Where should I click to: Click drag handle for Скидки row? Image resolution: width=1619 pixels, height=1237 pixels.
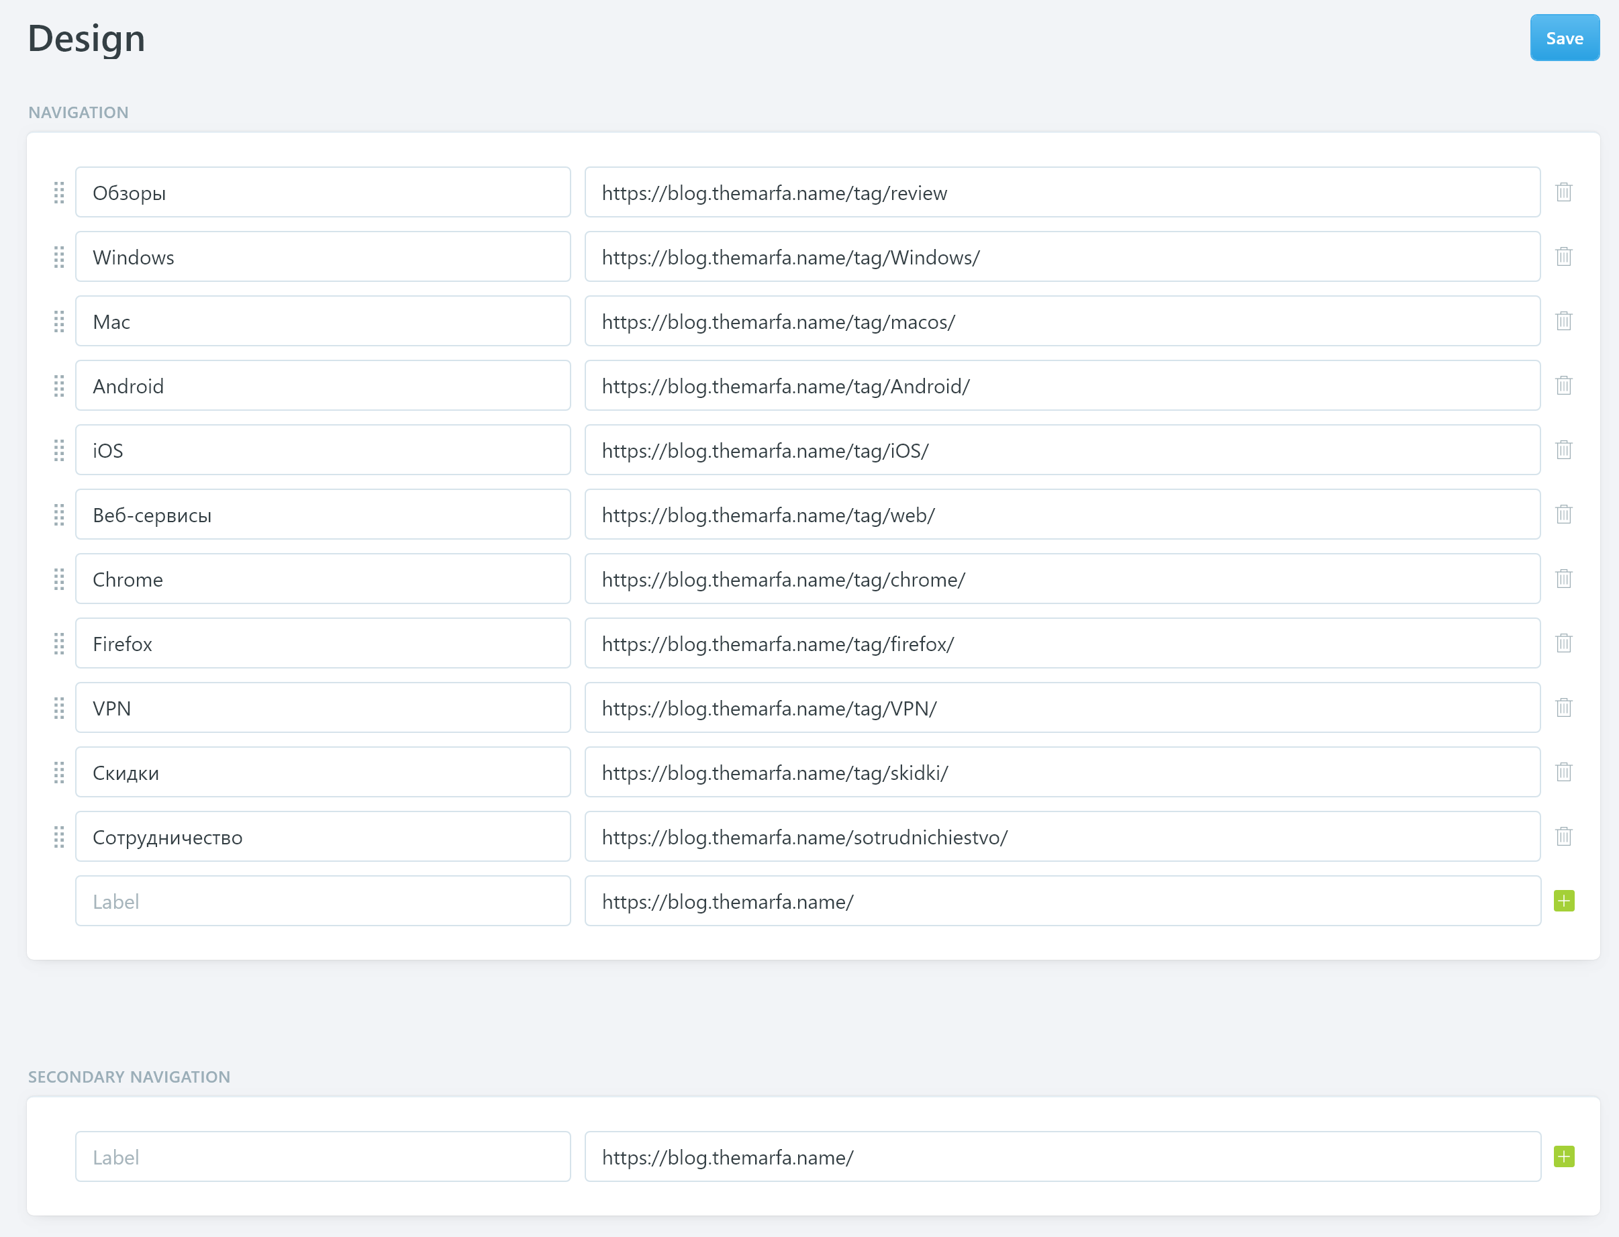click(59, 773)
